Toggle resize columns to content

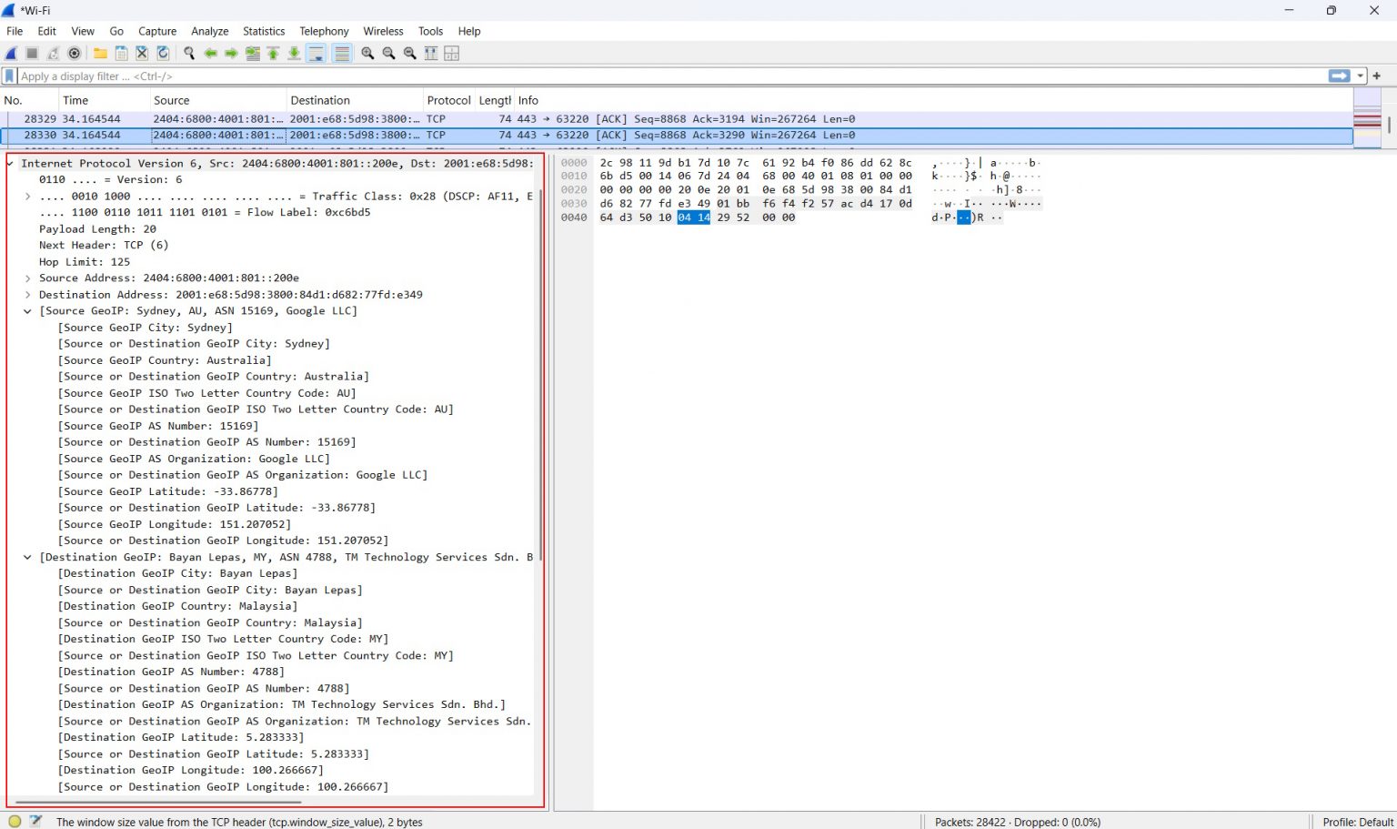[x=430, y=53]
